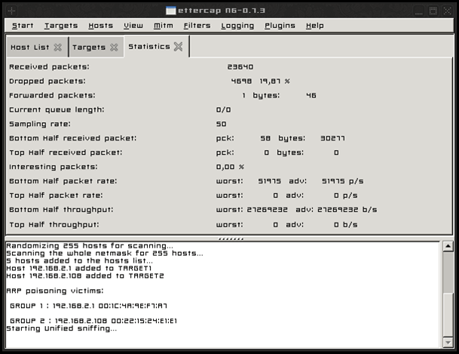Open the Filters menu
This screenshot has height=354, width=459.
(197, 26)
